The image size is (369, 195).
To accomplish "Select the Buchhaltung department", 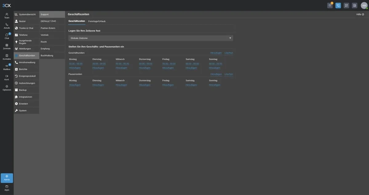I will coord(52,55).
